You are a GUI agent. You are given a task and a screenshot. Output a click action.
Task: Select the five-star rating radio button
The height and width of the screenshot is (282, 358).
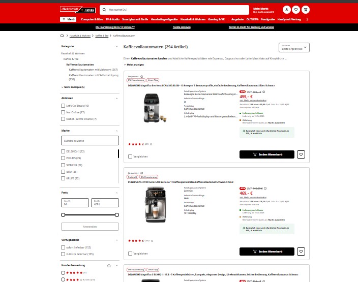point(63,273)
